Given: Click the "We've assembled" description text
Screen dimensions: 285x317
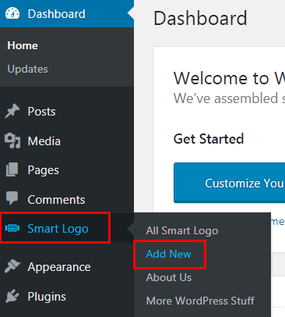Looking at the screenshot, I should pos(229,98).
